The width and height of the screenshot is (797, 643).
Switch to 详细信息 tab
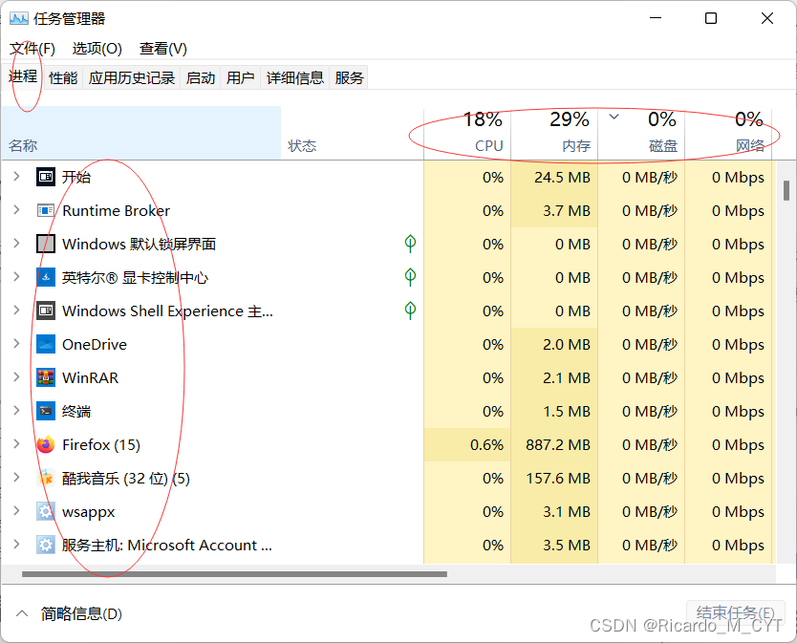pos(294,77)
